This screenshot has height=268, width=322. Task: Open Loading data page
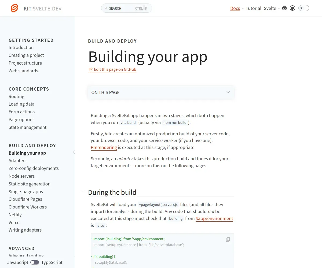(21, 104)
